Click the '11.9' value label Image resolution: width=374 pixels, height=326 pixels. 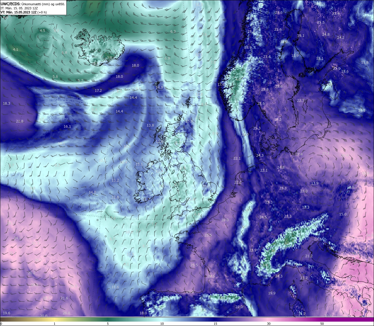tap(295, 56)
